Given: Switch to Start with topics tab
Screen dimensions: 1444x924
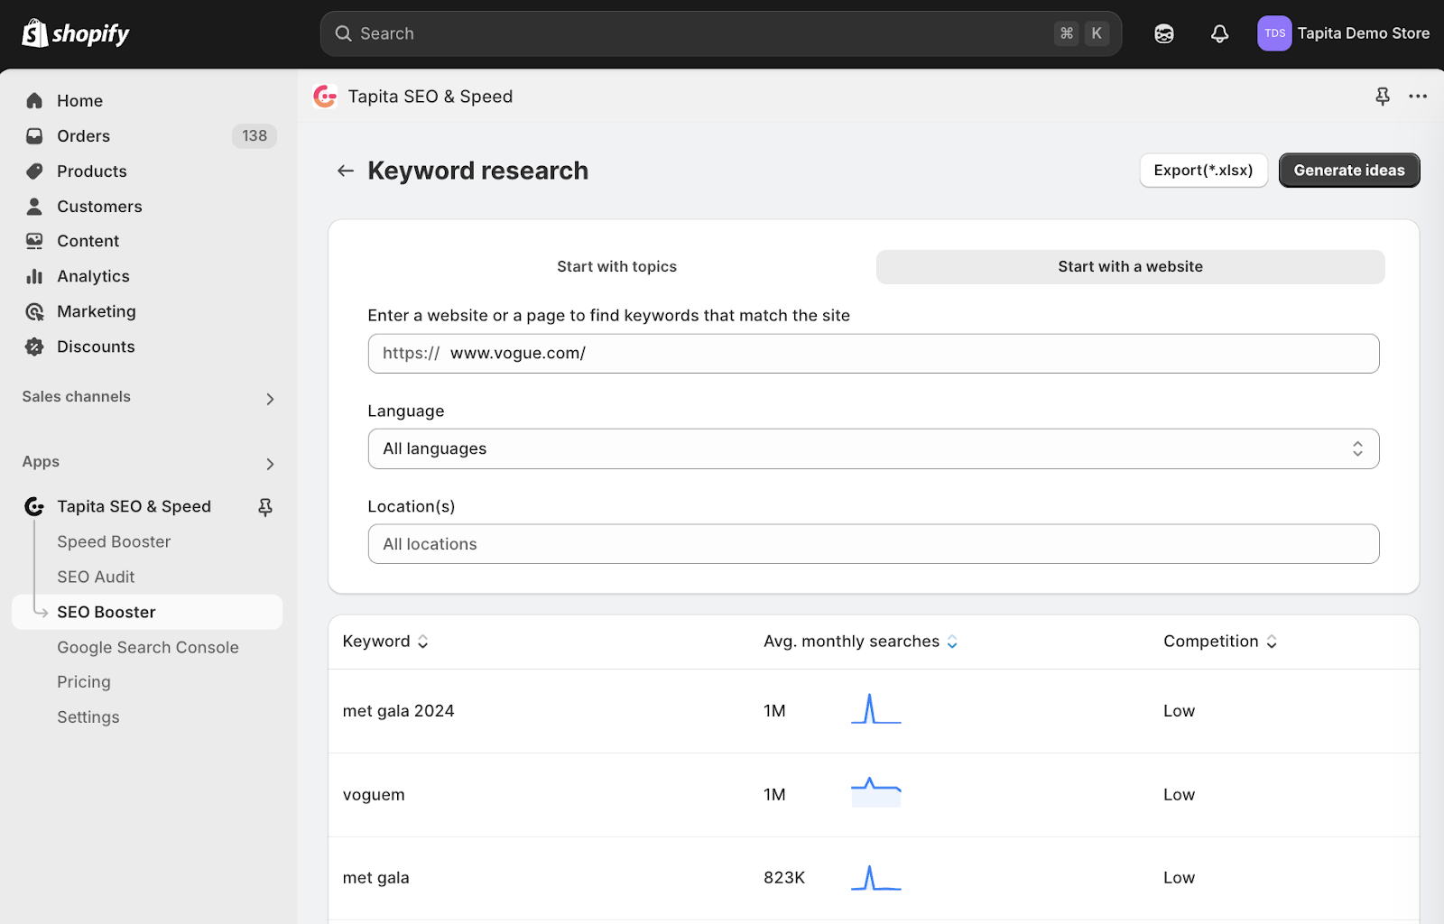Looking at the screenshot, I should [616, 267].
